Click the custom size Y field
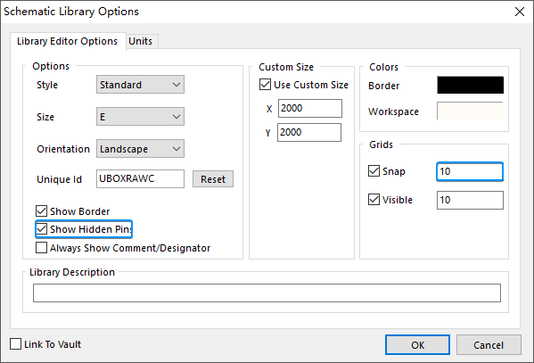 (x=309, y=132)
